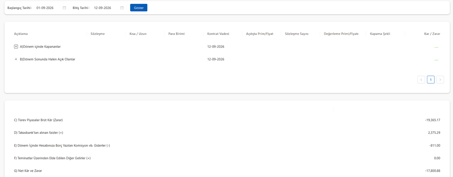Click the value -17,800.88
This screenshot has width=453, height=177.
pyautogui.click(x=433, y=171)
